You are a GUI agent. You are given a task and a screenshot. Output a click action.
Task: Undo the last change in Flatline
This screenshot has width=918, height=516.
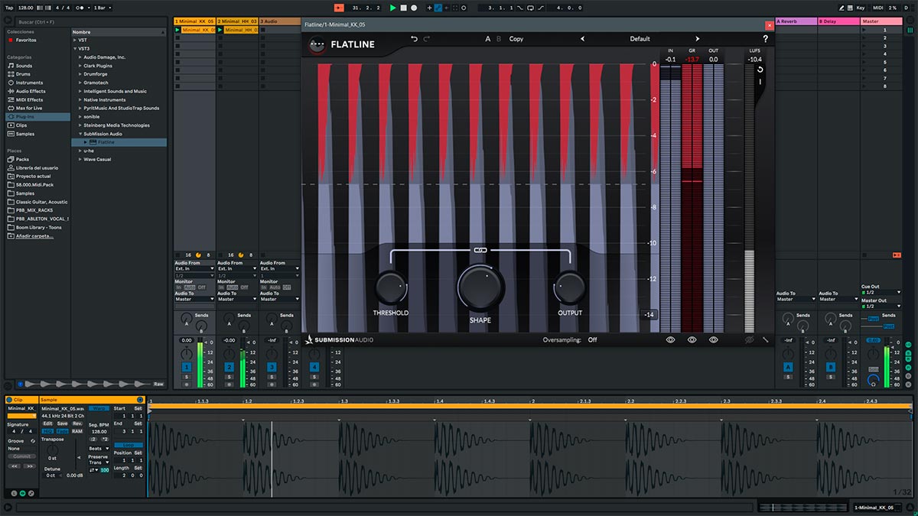[414, 39]
